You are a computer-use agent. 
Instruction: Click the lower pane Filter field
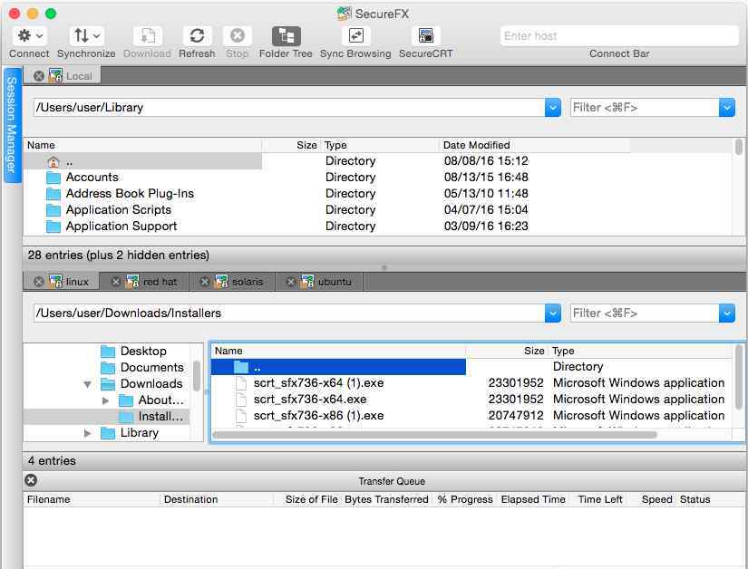tap(645, 313)
